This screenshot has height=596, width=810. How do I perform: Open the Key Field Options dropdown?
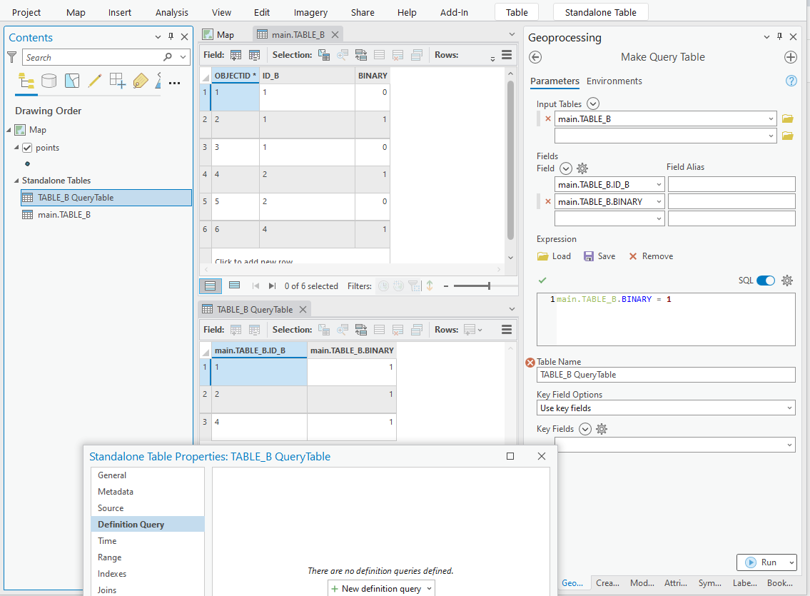point(666,408)
